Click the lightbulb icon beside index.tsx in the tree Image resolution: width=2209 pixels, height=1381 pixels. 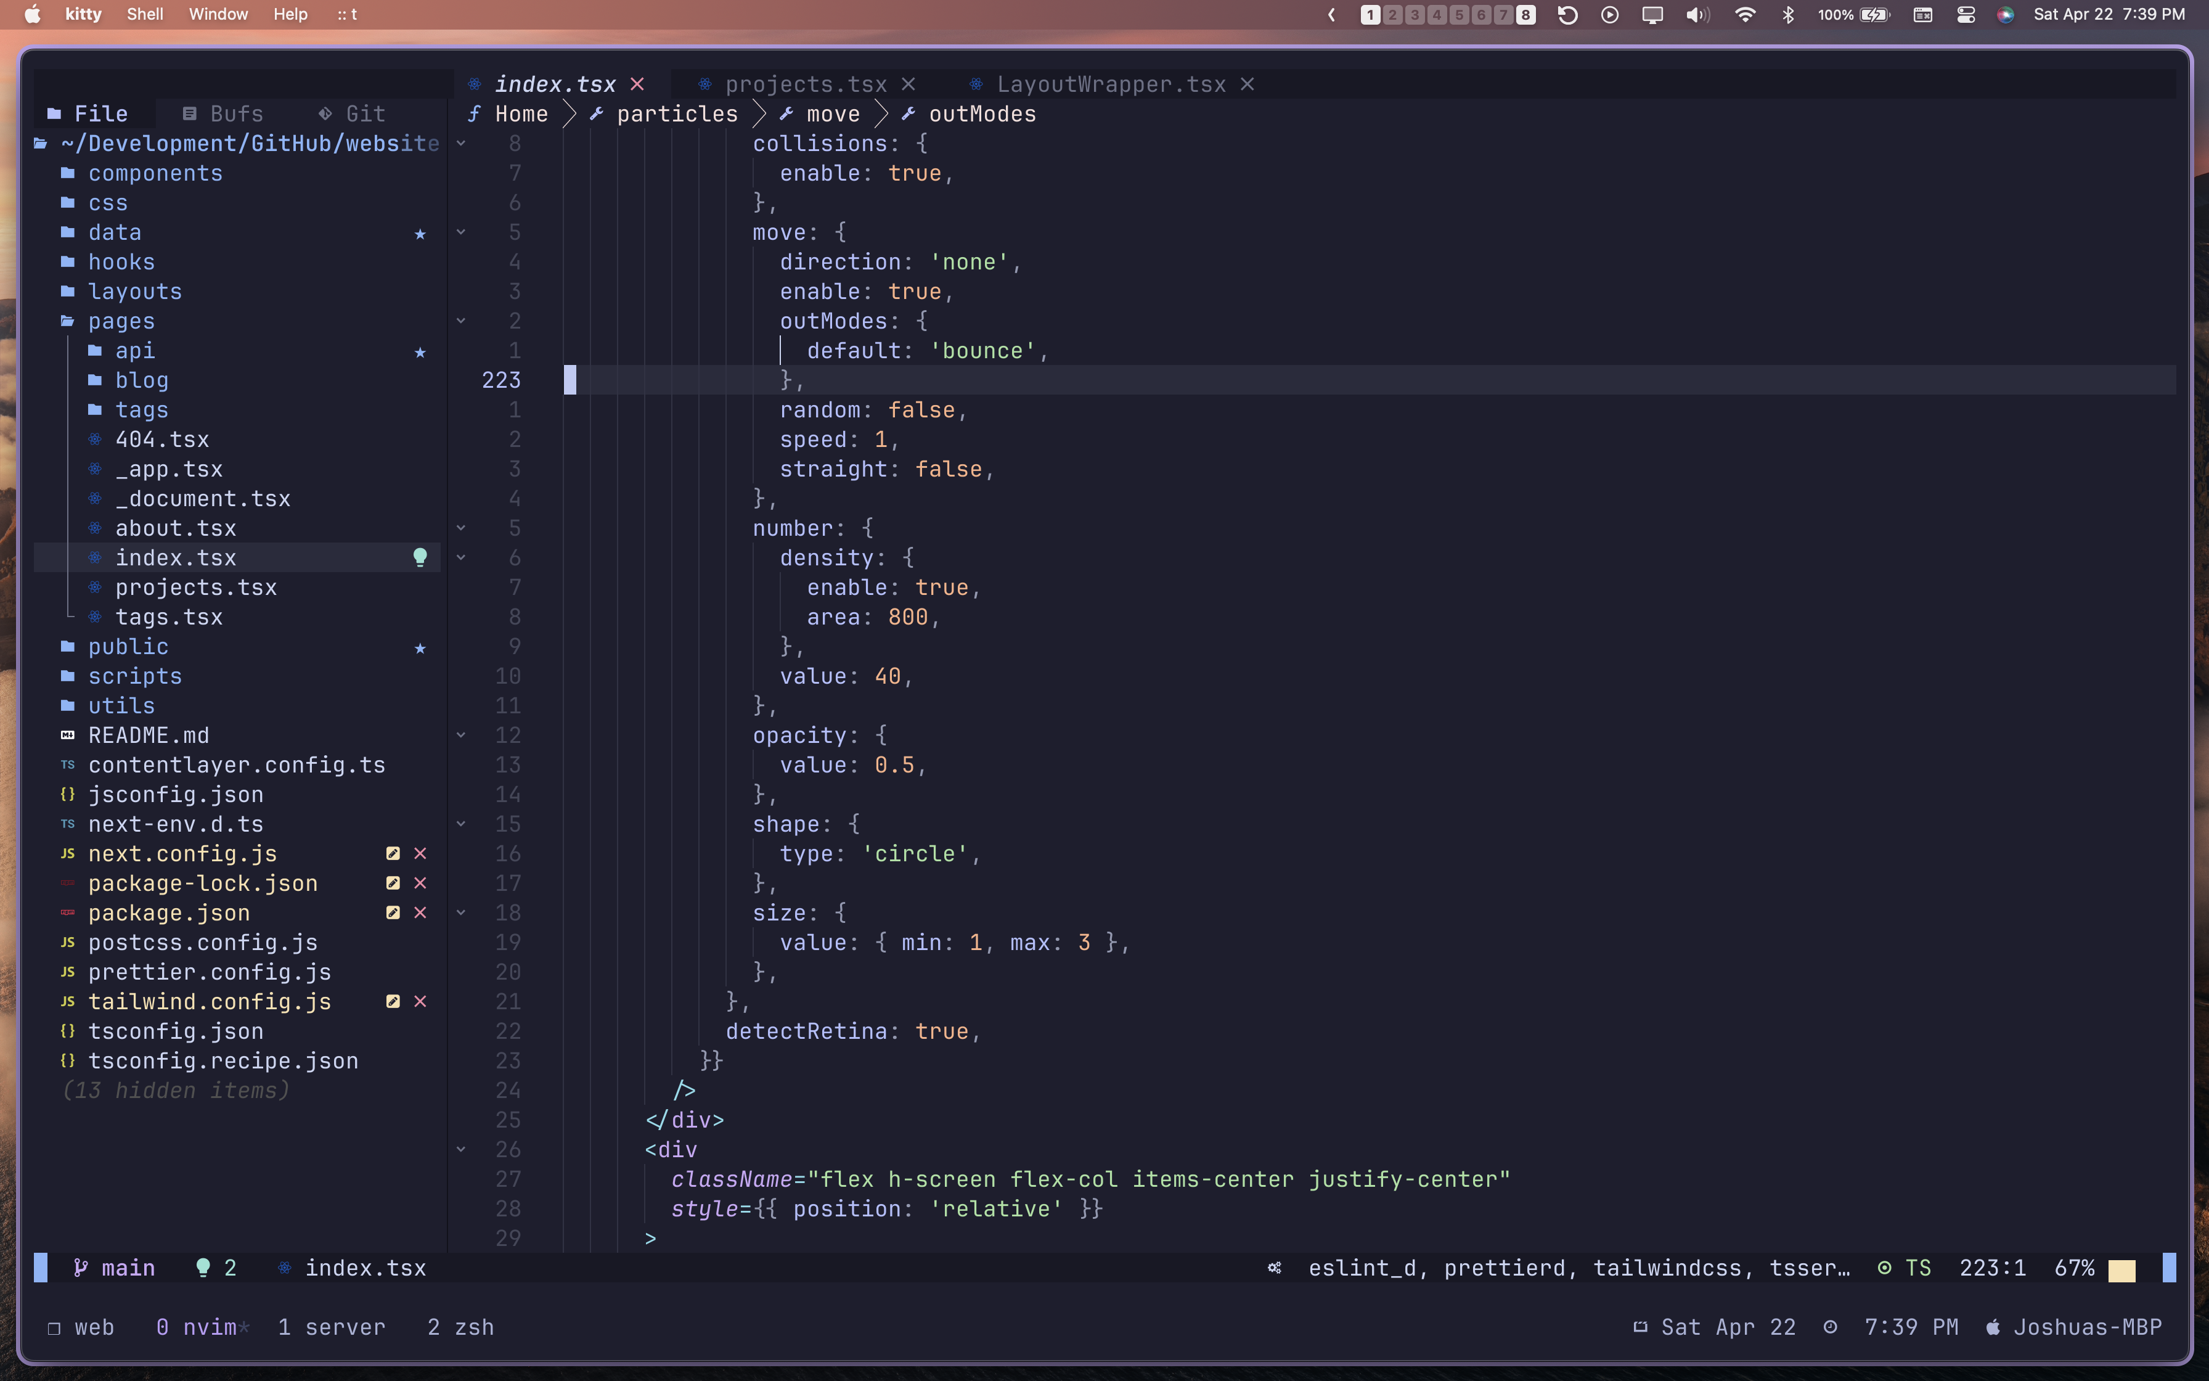coord(420,557)
